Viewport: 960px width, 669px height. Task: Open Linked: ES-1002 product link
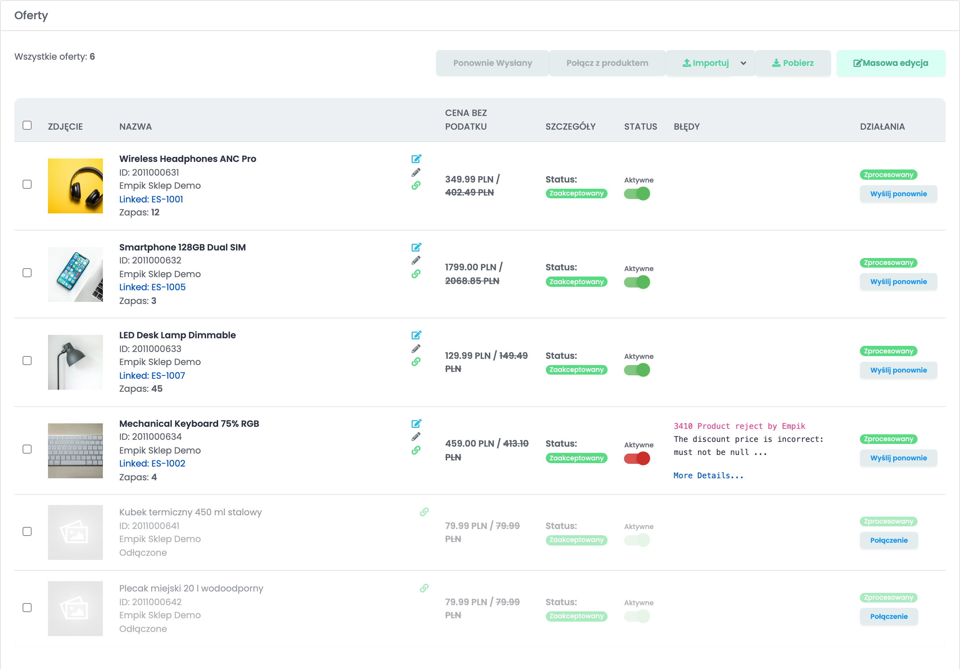click(152, 463)
